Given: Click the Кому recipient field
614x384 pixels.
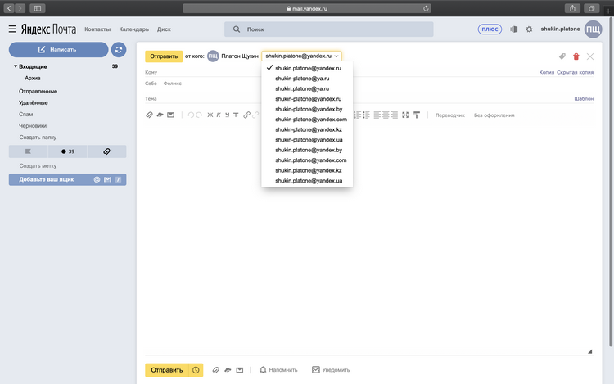Looking at the screenshot, I should coord(341,72).
